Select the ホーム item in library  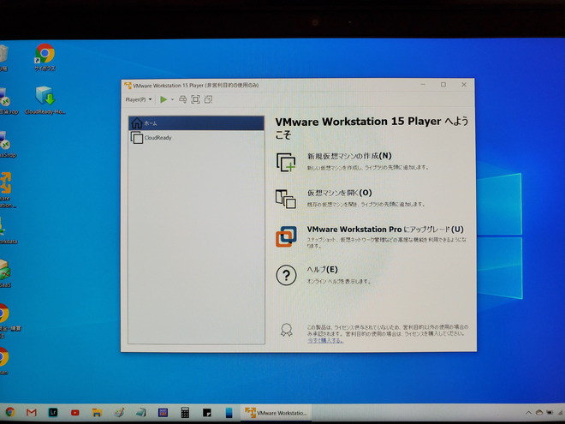tap(196, 123)
